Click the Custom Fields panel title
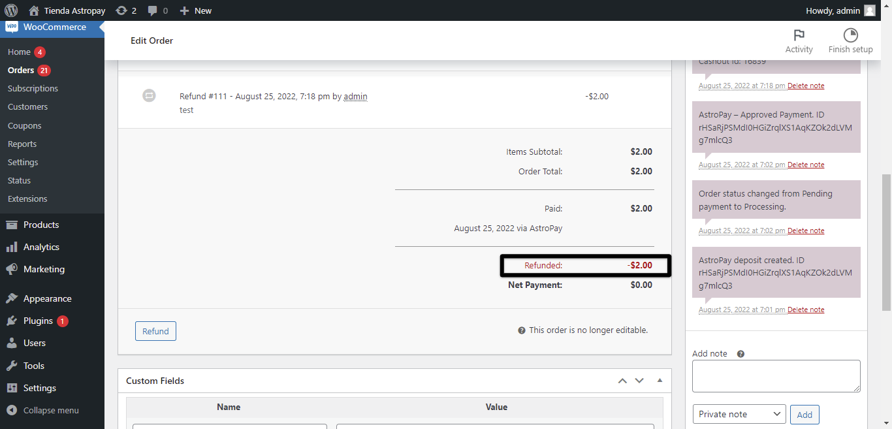892x429 pixels. tap(155, 381)
